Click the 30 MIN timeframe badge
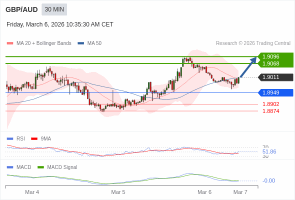Viewport: 295px width, 200px height. point(54,9)
